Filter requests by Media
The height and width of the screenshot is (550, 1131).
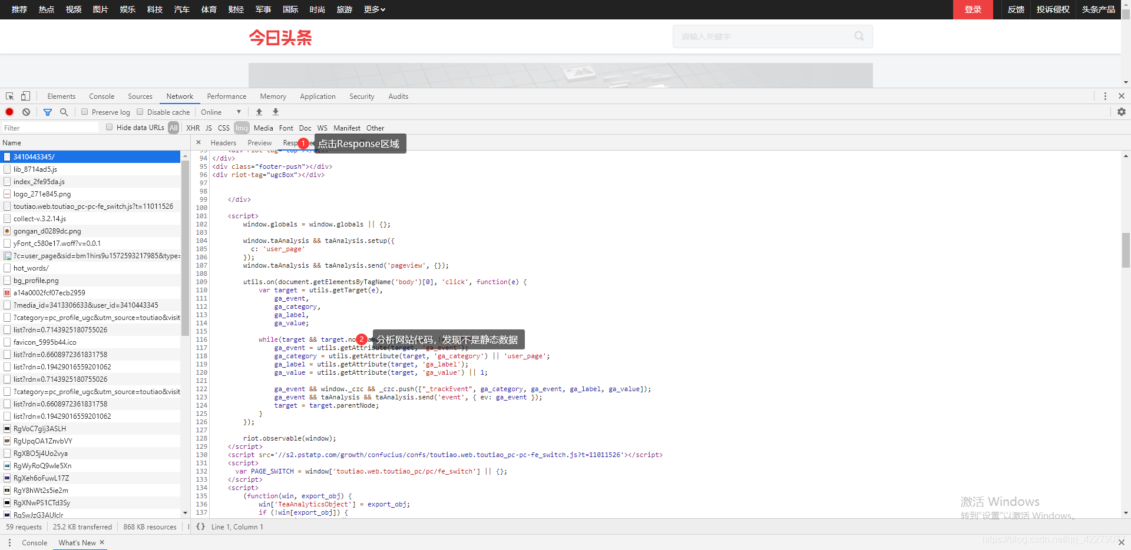click(x=263, y=128)
